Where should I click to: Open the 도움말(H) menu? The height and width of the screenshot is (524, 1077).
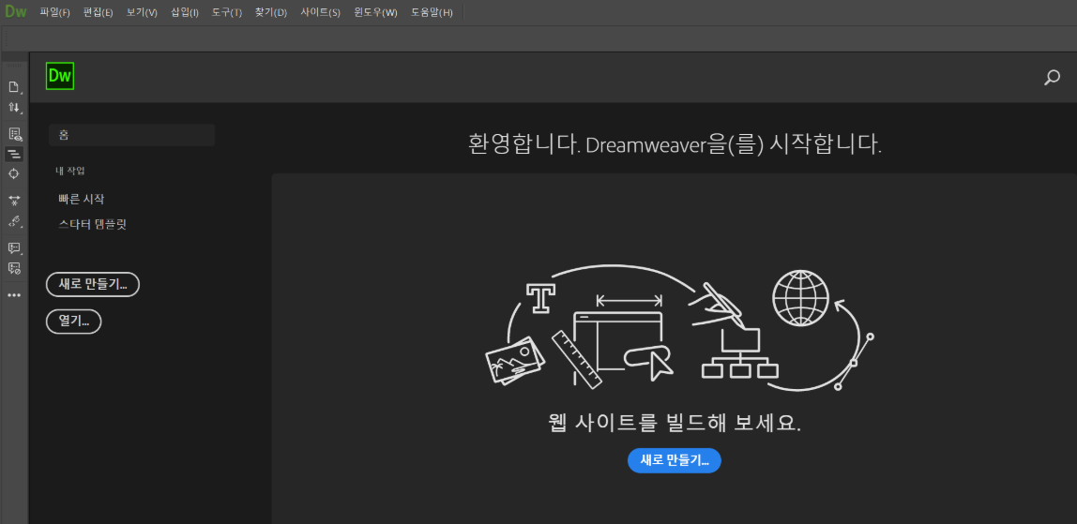pyautogui.click(x=432, y=12)
